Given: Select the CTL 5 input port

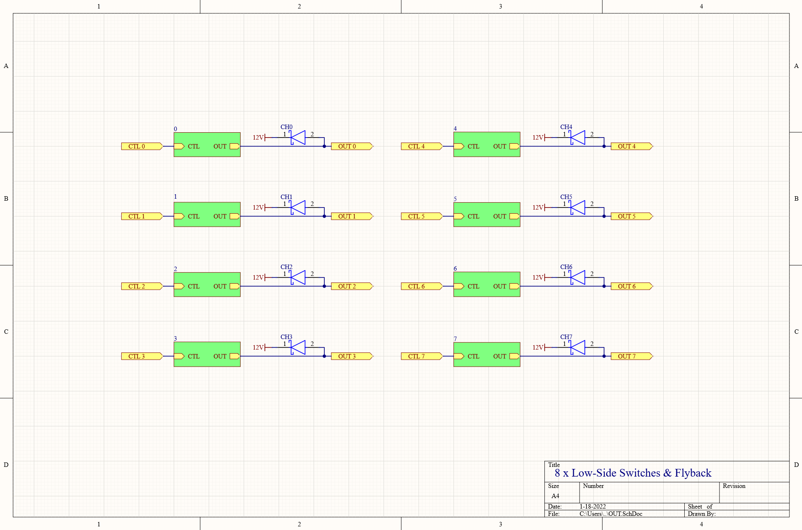Looking at the screenshot, I should (x=421, y=216).
